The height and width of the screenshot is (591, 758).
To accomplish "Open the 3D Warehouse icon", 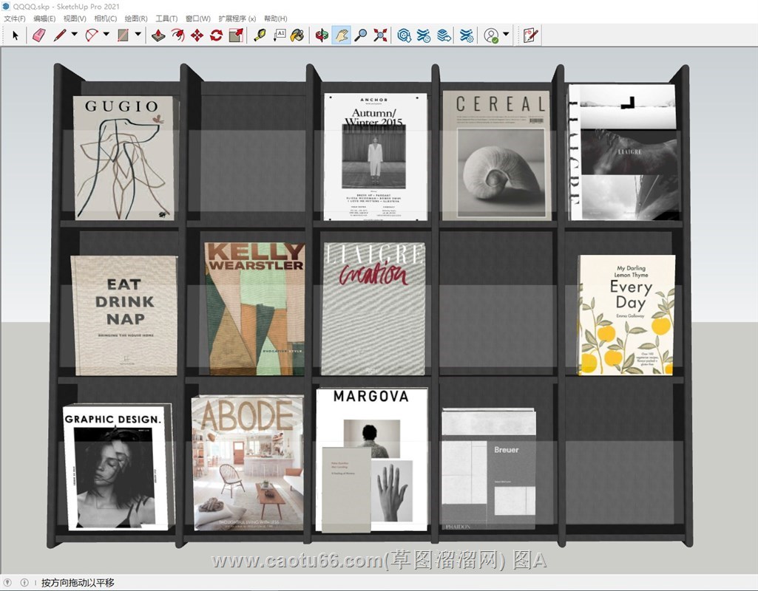I will click(404, 35).
